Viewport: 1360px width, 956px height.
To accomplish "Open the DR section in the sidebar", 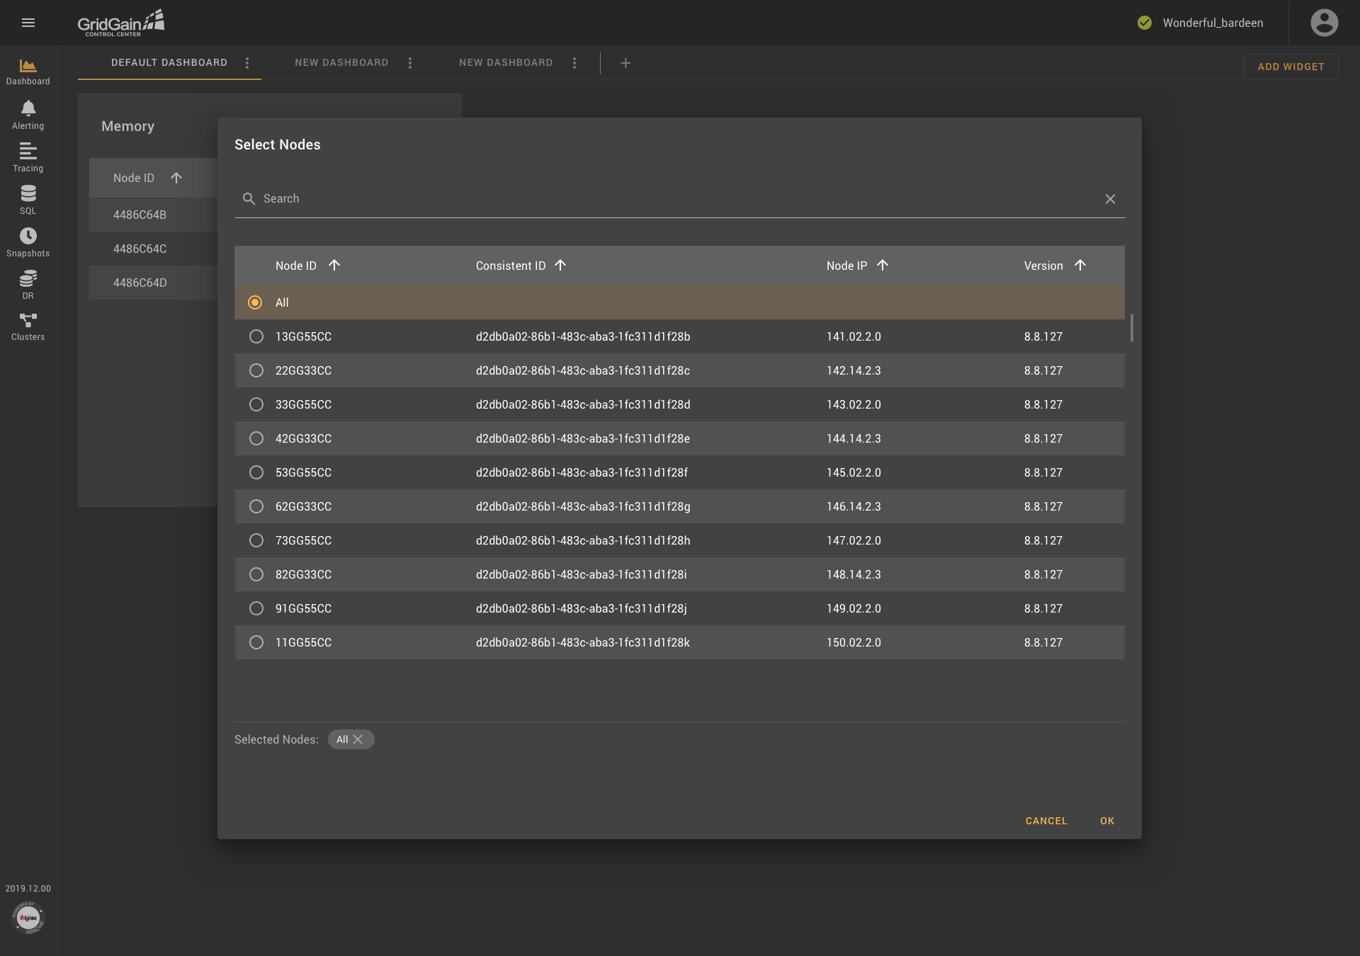I will coord(28,285).
